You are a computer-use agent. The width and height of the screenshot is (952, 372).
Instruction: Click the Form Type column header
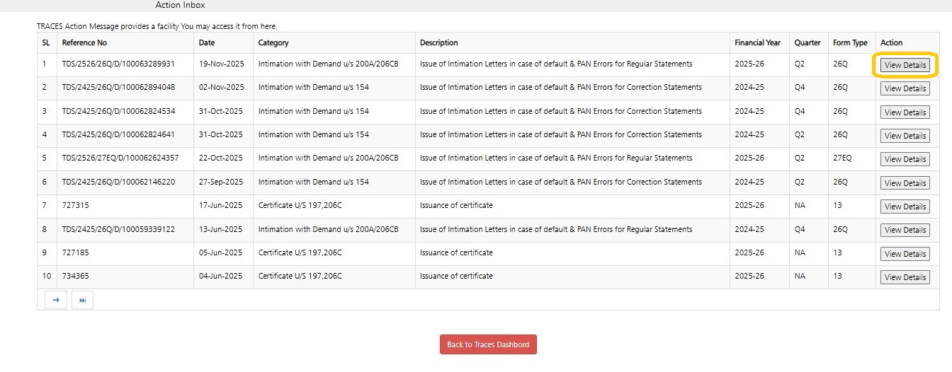[x=850, y=42]
